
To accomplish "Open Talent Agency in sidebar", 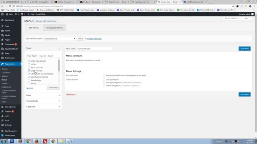I will pyautogui.click(x=11, y=131).
